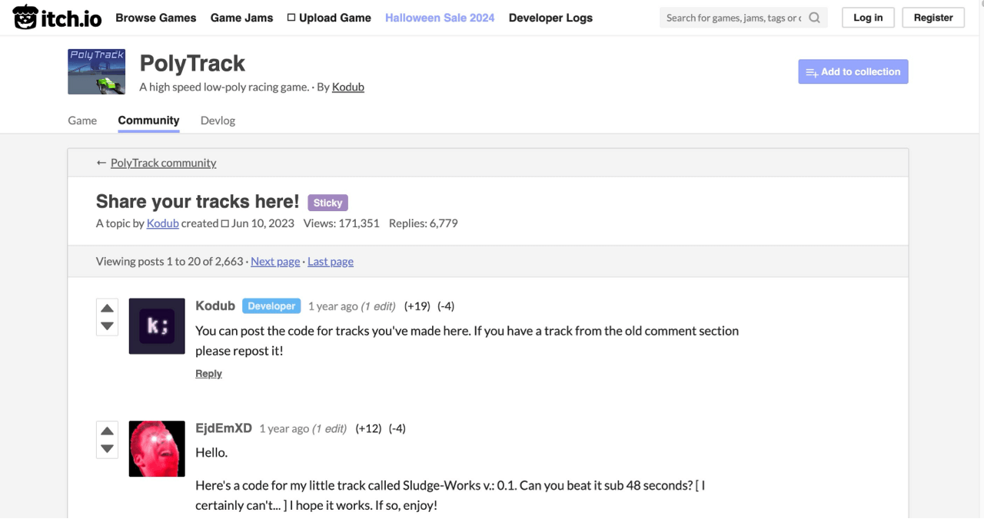Jump to Last page of posts
The height and width of the screenshot is (522, 984).
tap(331, 261)
